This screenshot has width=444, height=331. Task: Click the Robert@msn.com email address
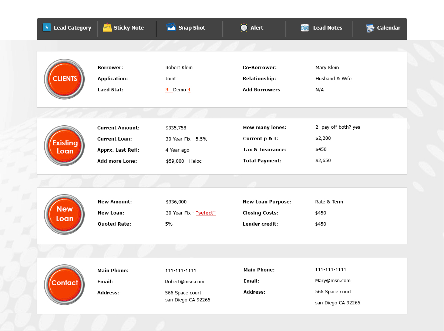[x=185, y=282]
